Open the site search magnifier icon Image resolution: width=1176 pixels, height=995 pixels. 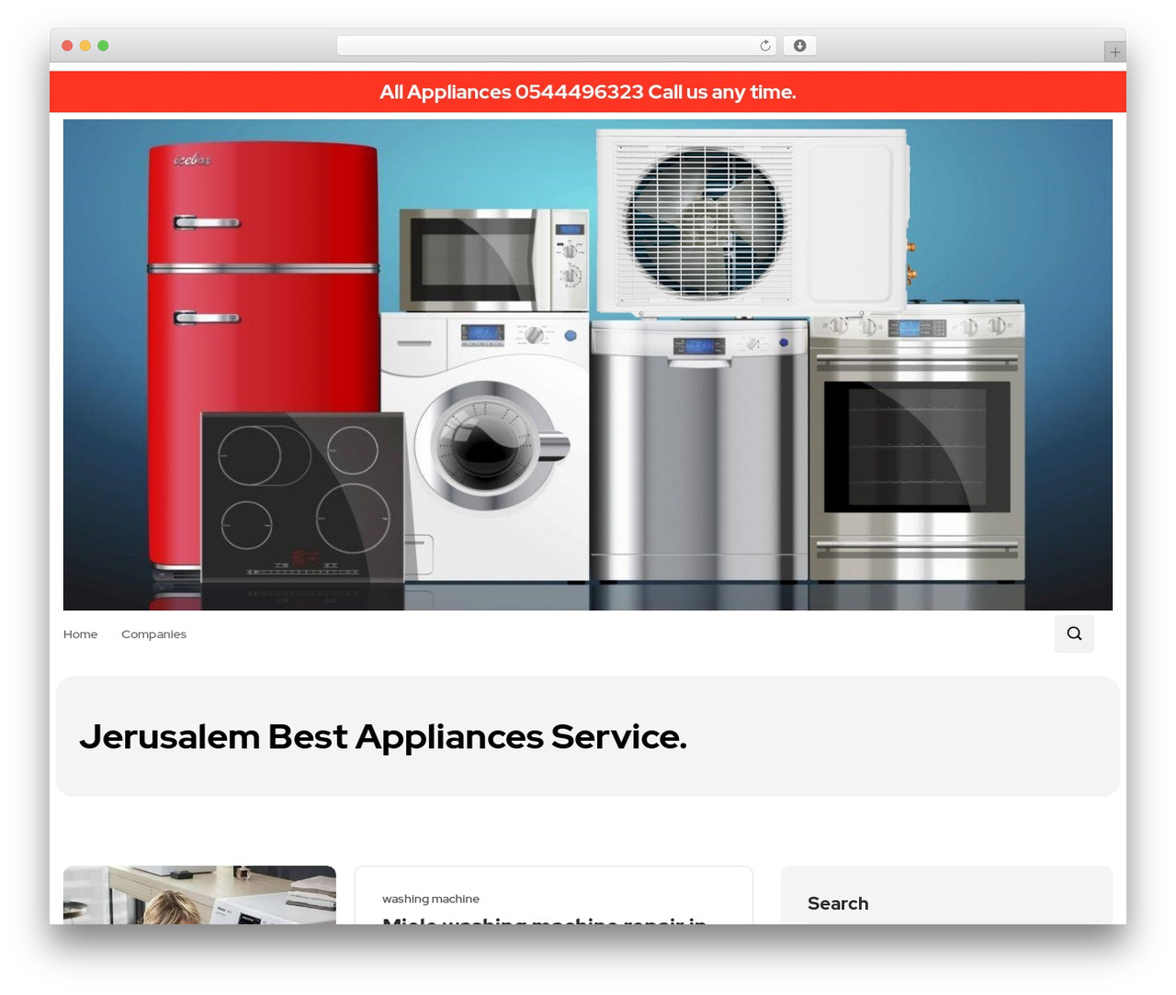click(1074, 633)
